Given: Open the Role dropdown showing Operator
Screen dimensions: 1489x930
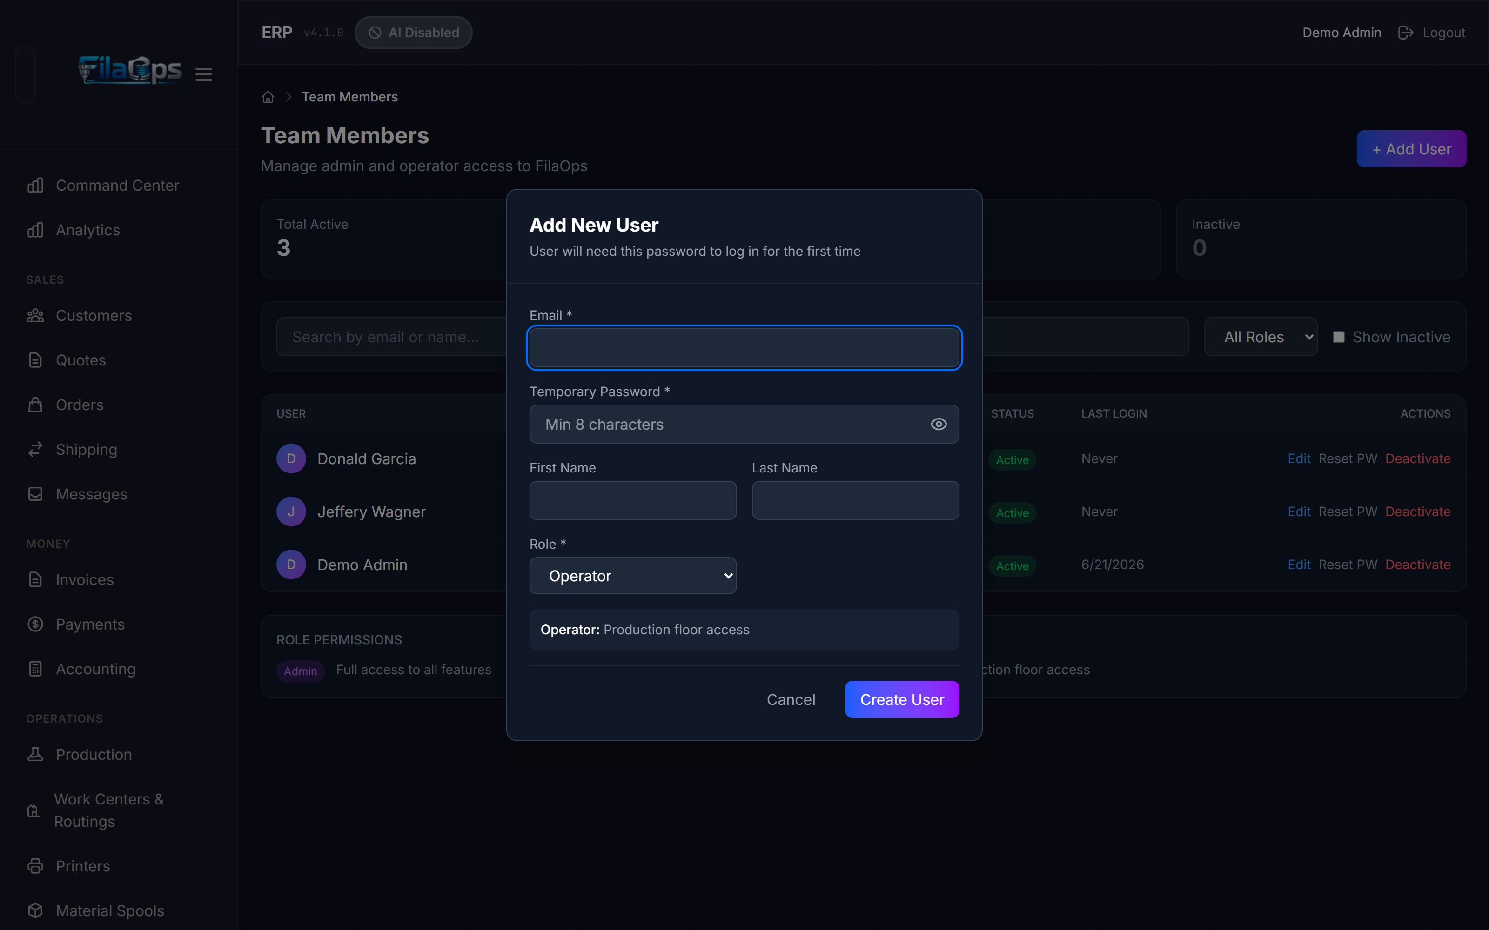Looking at the screenshot, I should coord(632,576).
